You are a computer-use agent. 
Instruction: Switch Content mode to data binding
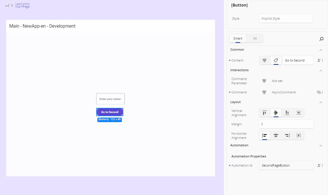tap(264, 60)
